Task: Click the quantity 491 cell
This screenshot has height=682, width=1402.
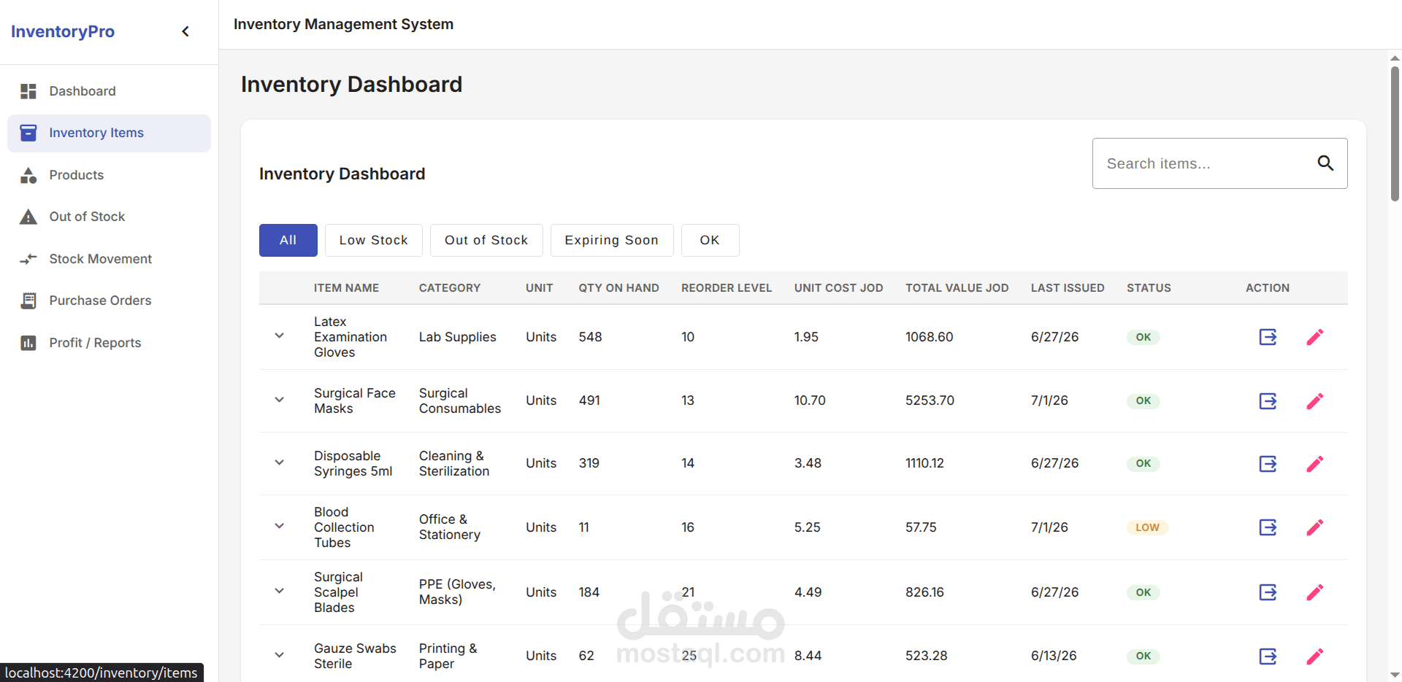Action: (x=589, y=400)
